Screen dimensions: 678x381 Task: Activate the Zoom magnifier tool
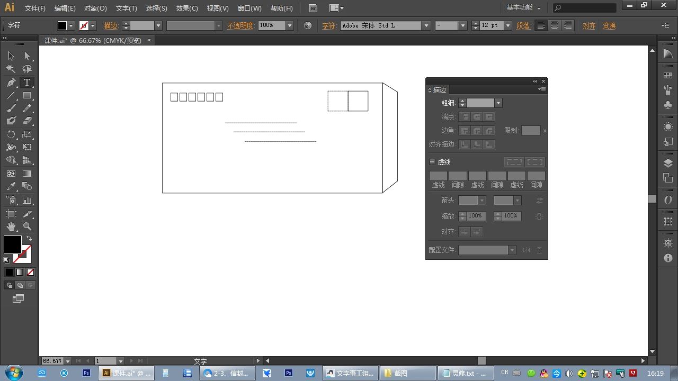point(27,226)
